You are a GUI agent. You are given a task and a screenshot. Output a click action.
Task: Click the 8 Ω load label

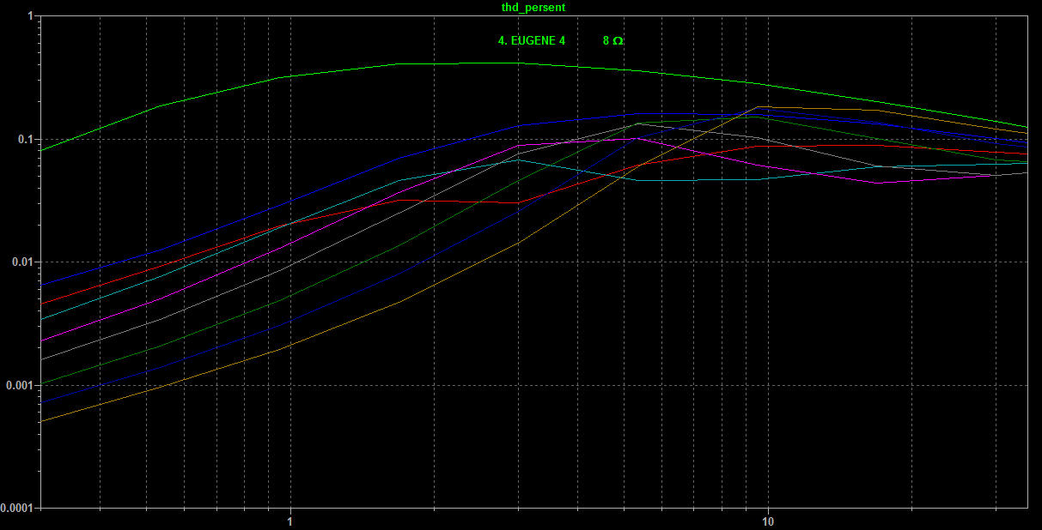pyautogui.click(x=612, y=40)
